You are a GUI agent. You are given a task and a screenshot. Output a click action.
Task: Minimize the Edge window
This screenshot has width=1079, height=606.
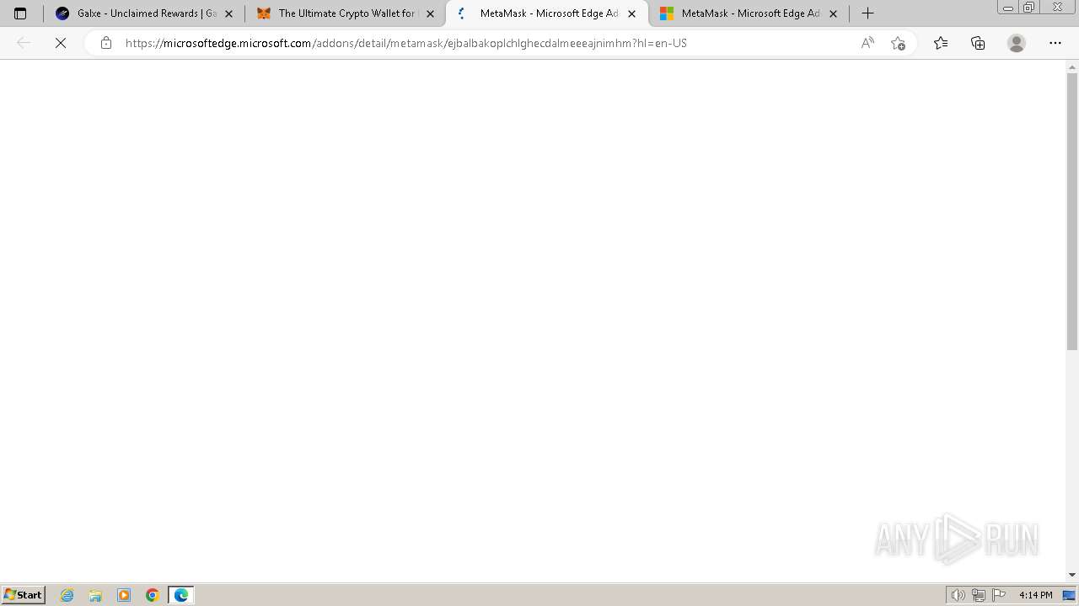pos(1008,8)
